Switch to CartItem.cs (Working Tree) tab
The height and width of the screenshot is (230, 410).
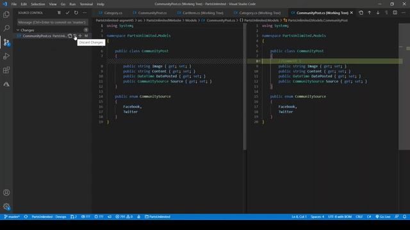coord(201,13)
